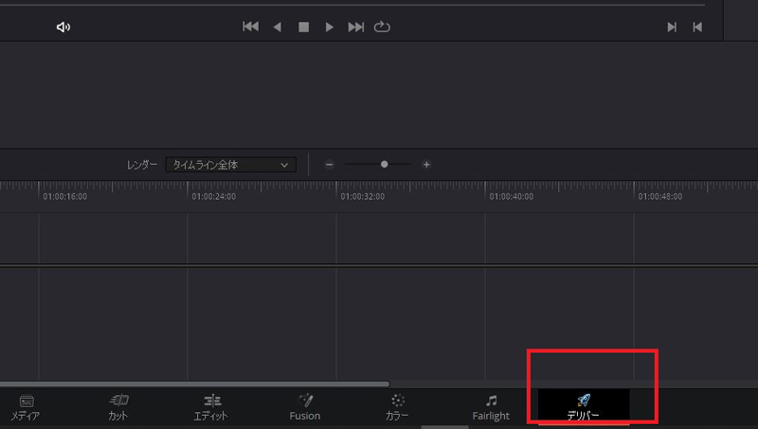
Task: Open the カット page
Action: pyautogui.click(x=118, y=407)
